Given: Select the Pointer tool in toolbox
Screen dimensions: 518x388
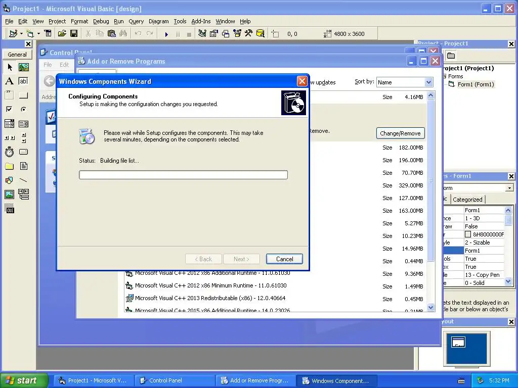Looking at the screenshot, I should 10,67.
